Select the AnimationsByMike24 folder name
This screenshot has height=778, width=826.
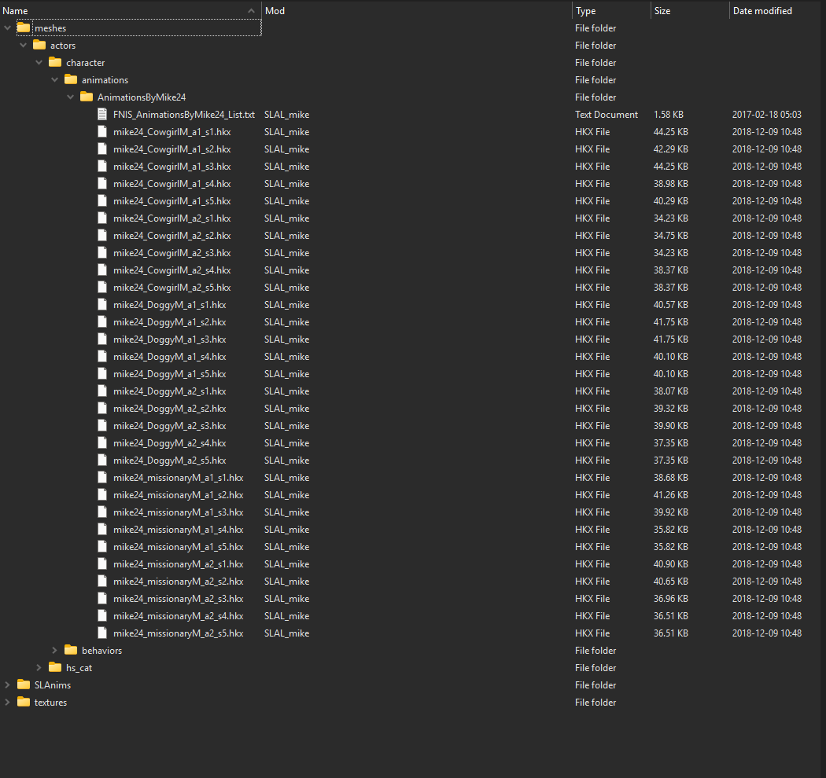(142, 97)
